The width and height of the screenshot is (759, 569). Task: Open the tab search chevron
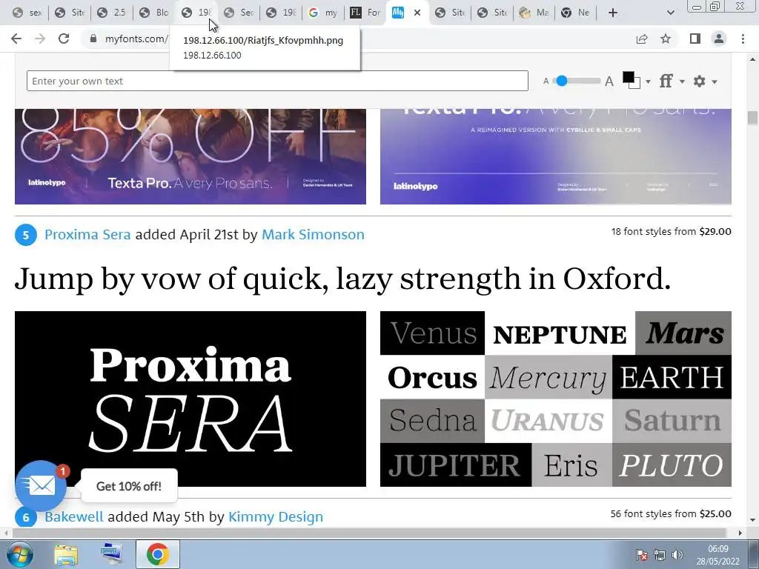click(670, 13)
